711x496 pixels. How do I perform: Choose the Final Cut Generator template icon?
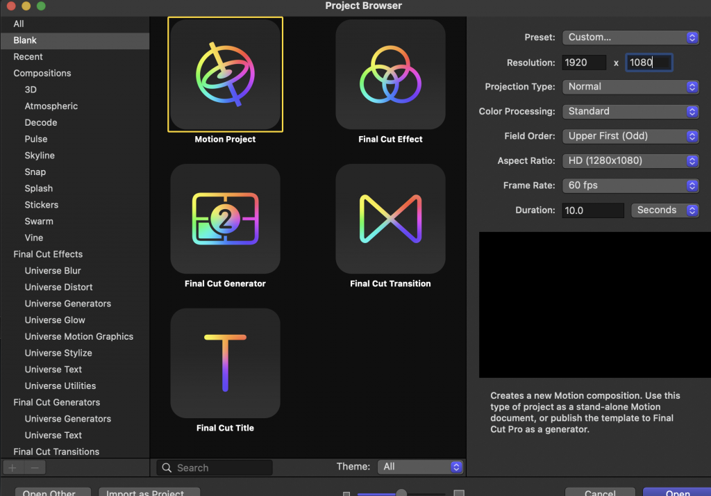coord(226,219)
